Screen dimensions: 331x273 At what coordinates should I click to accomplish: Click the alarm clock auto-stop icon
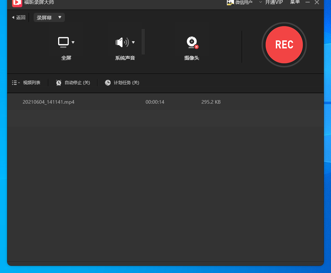[x=59, y=83]
